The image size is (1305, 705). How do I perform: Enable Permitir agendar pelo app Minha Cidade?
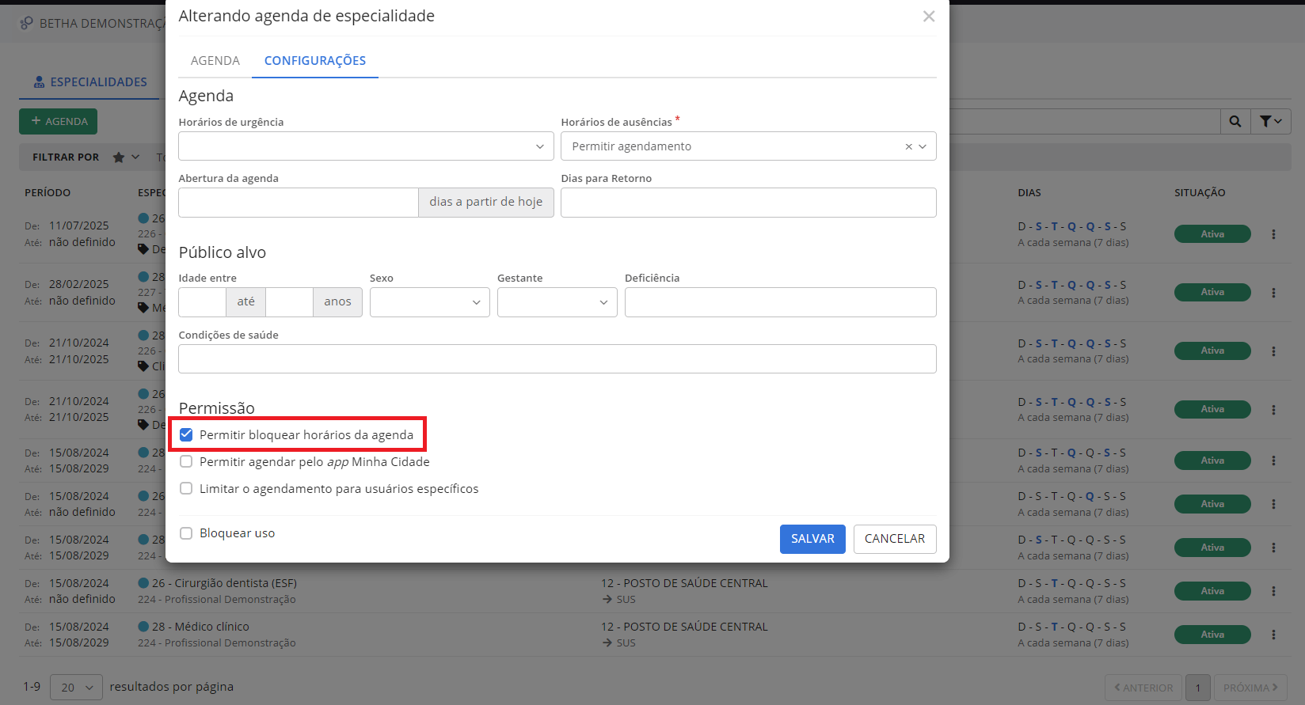coord(186,461)
